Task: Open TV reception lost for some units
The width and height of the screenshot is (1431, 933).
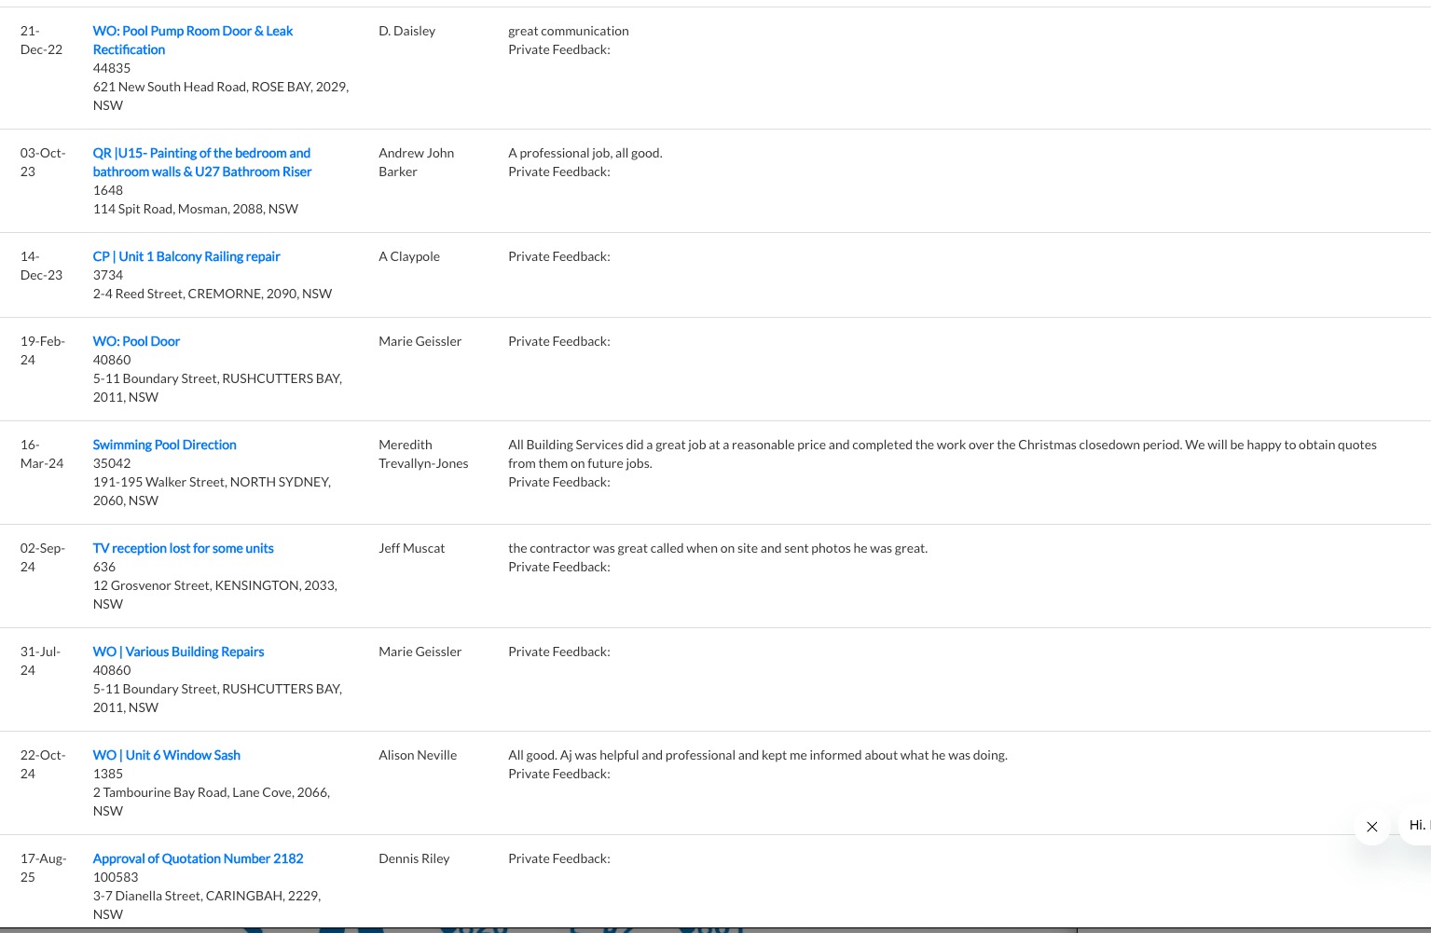Action: point(183,548)
